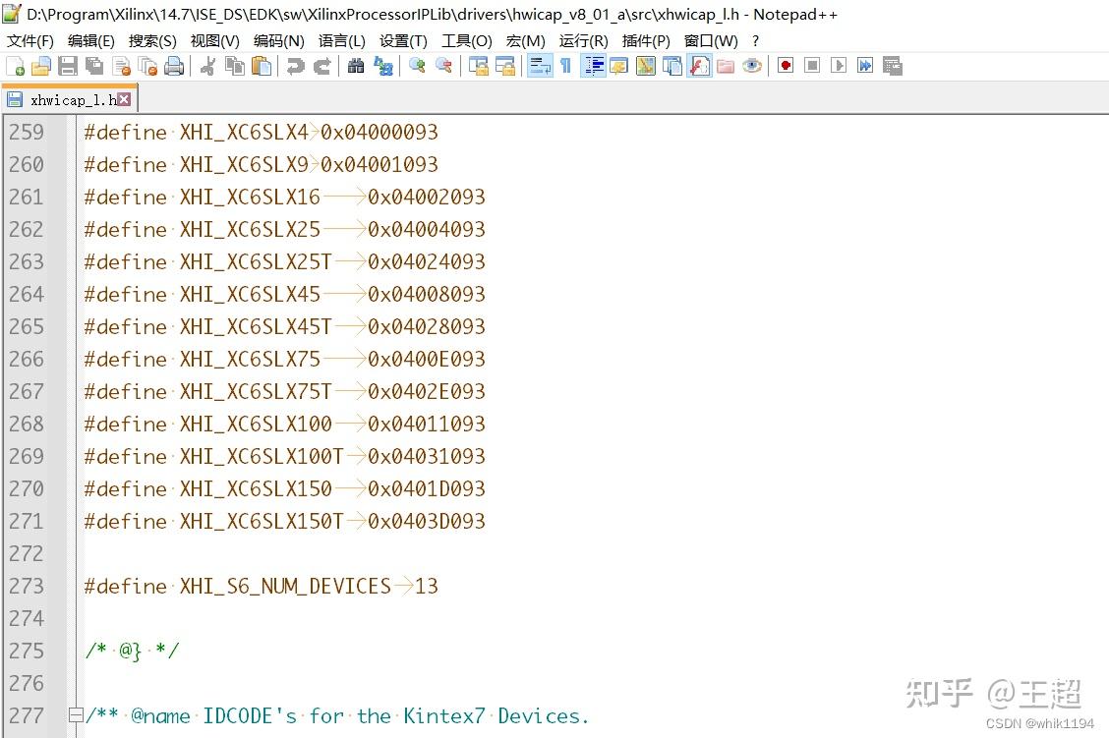Screen dimensions: 1109x738
Task: Open Folder as Workspace icon
Action: click(x=726, y=67)
